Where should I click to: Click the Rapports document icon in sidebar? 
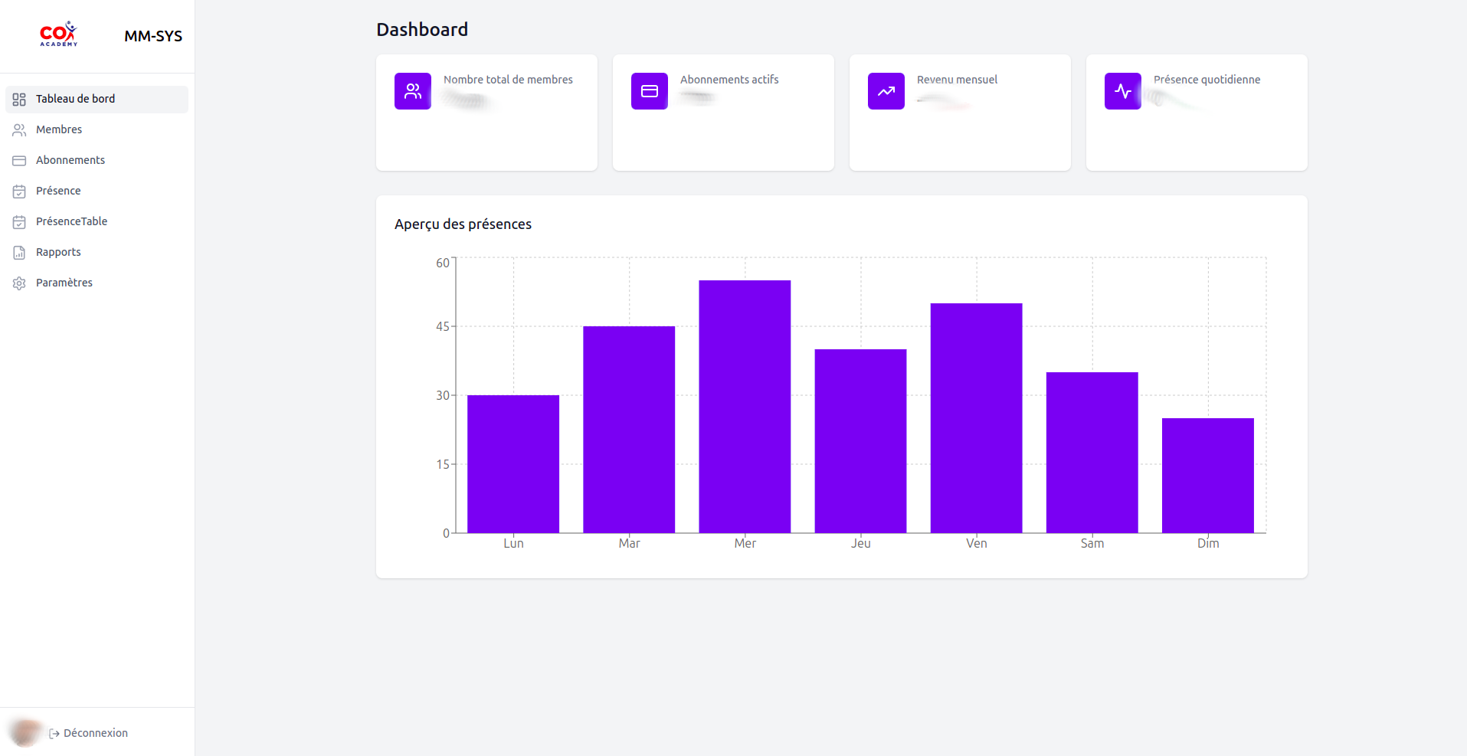point(19,253)
